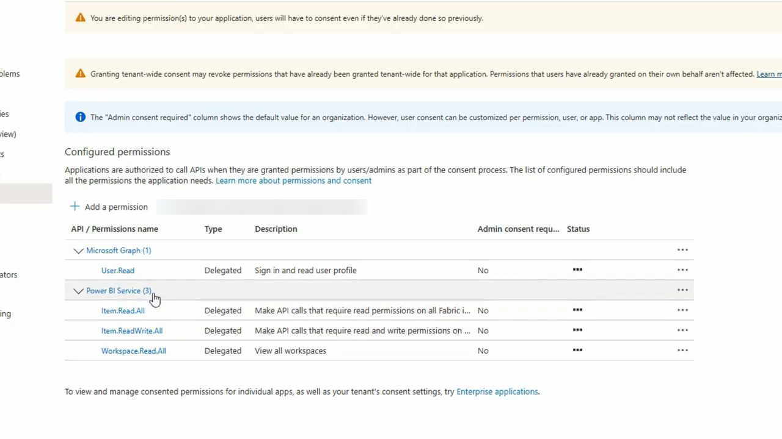
Task: Click the Admin consent requ... column header
Action: pyautogui.click(x=518, y=229)
